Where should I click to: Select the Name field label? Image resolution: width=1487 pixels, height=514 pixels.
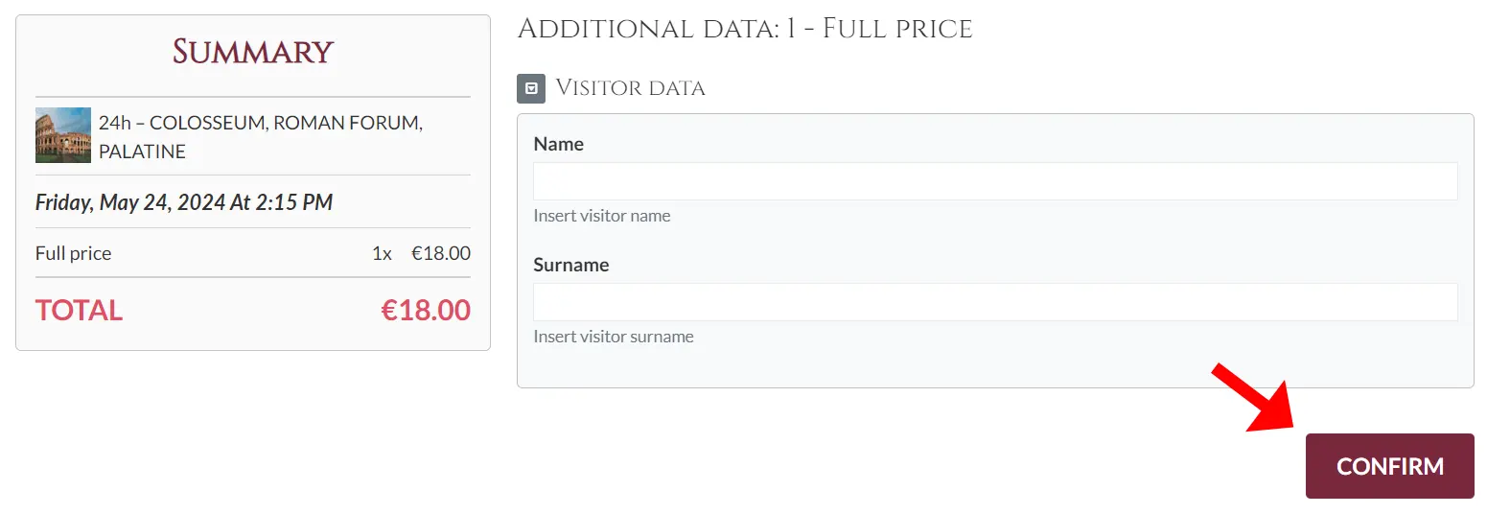[x=558, y=144]
